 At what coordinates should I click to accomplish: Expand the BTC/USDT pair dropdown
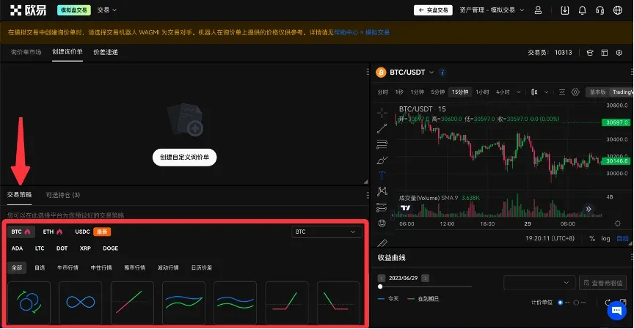coord(431,73)
